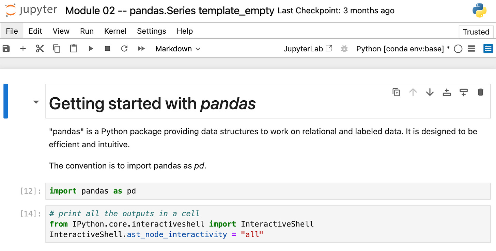Open the Markdown cell type dropdown
This screenshot has width=496, height=251.
pos(178,49)
